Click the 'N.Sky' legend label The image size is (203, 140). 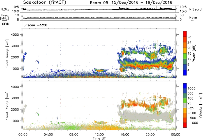tap(5, 9)
